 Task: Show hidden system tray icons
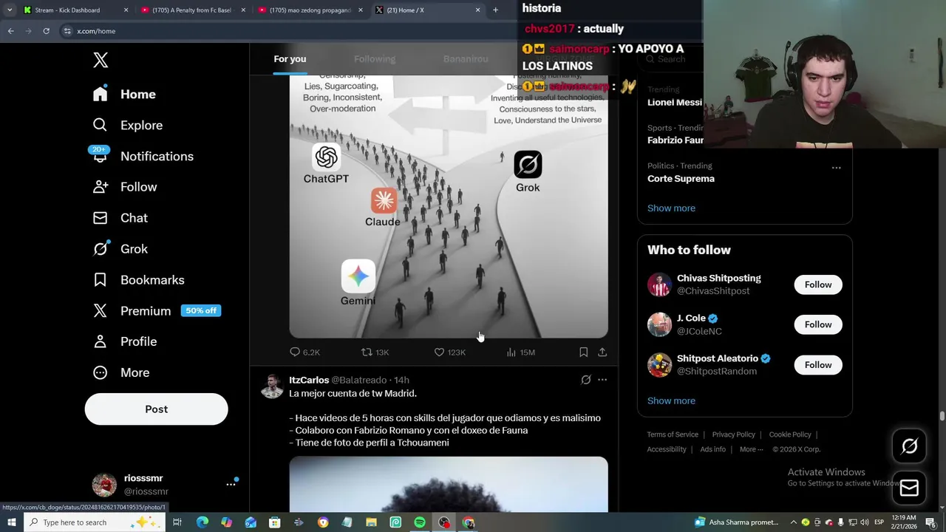pyautogui.click(x=794, y=522)
